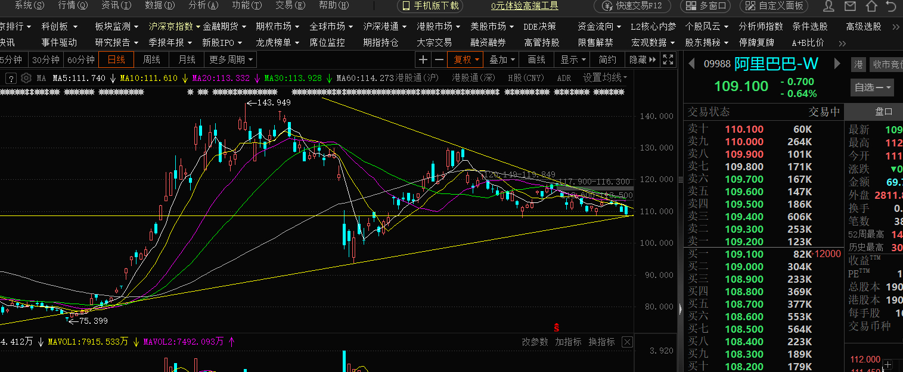The width and height of the screenshot is (903, 372).
Task: Click the help question-mark icon beside MA
Action: click(11, 78)
